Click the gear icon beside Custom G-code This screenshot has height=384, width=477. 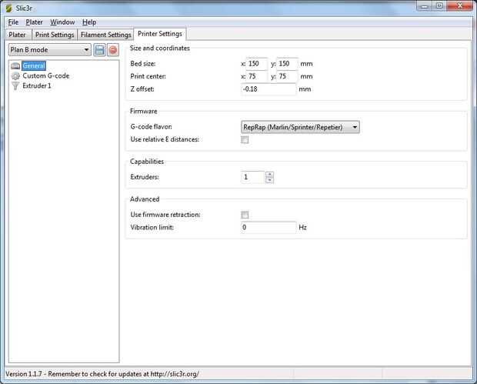[x=15, y=75]
